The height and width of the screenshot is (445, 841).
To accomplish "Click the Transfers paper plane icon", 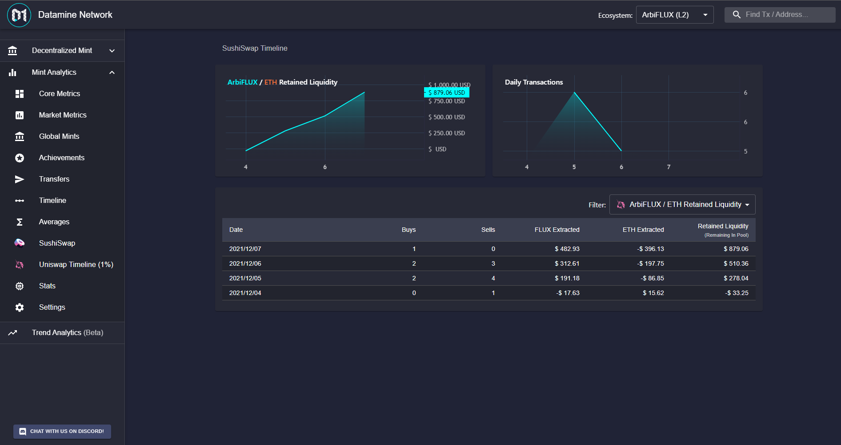I will click(20, 179).
